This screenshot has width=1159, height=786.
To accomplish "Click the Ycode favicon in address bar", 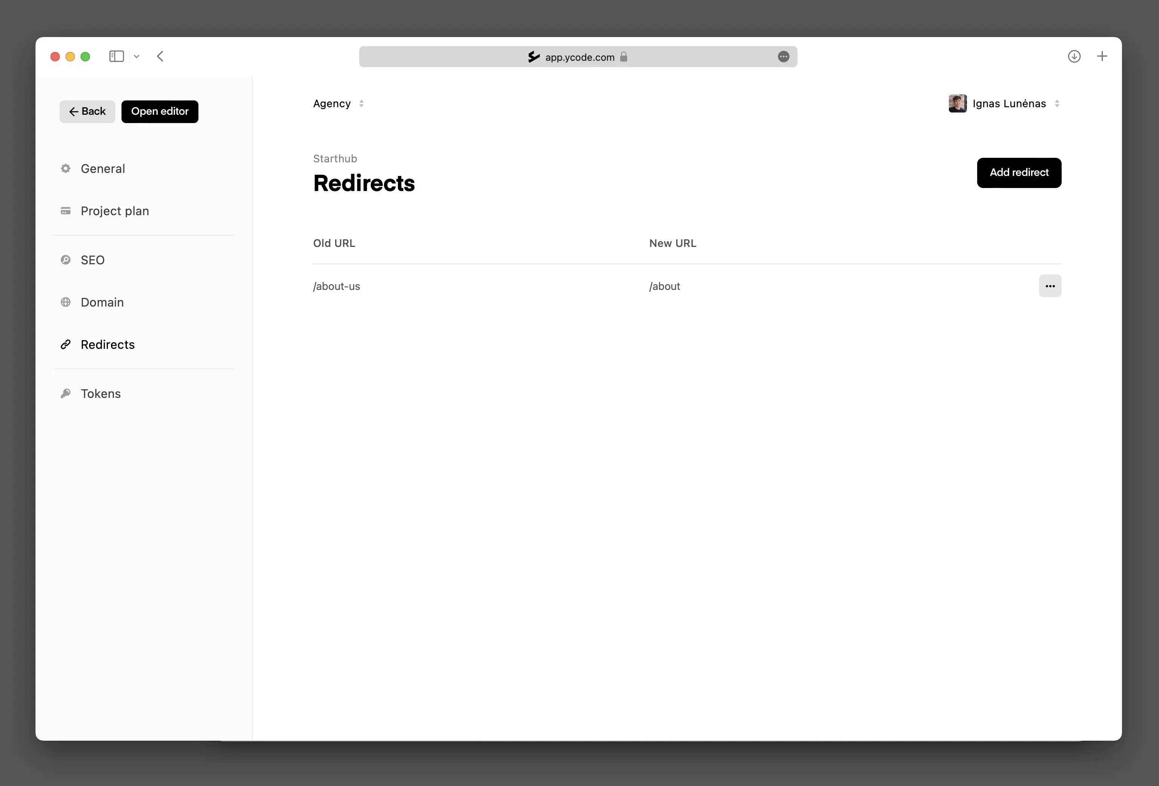I will tap(533, 57).
